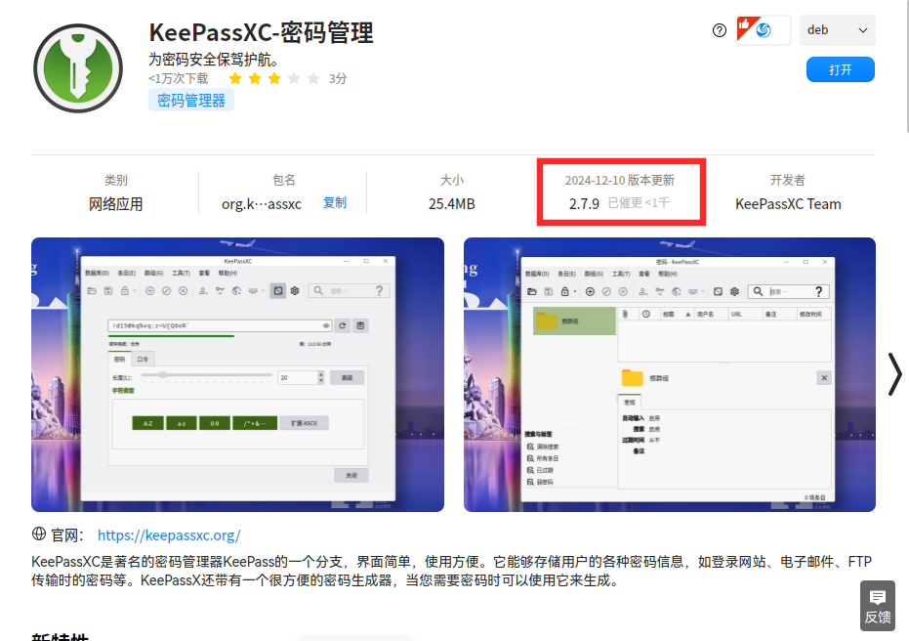Open the help question mark icon
The width and height of the screenshot is (909, 641).
pos(719,30)
